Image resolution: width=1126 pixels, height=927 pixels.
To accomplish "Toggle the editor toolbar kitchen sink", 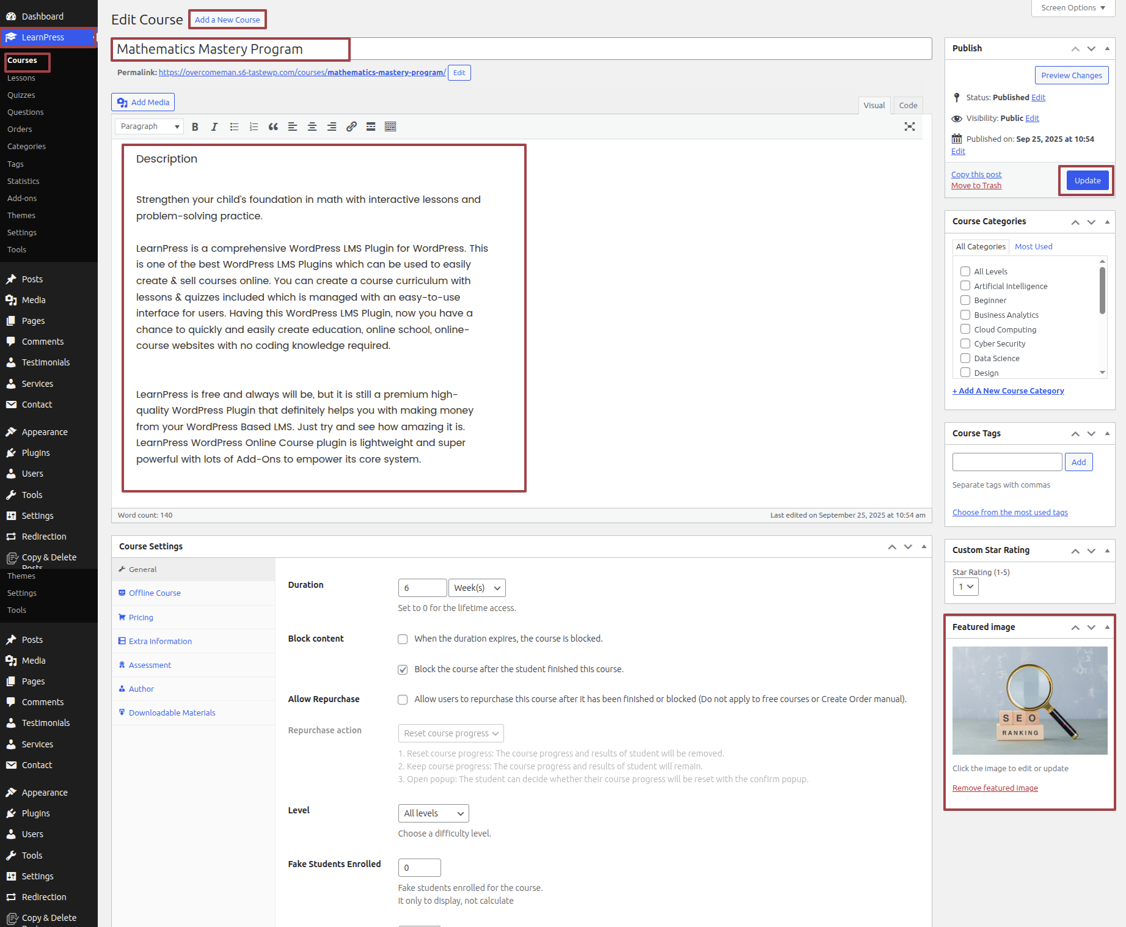I will (390, 126).
